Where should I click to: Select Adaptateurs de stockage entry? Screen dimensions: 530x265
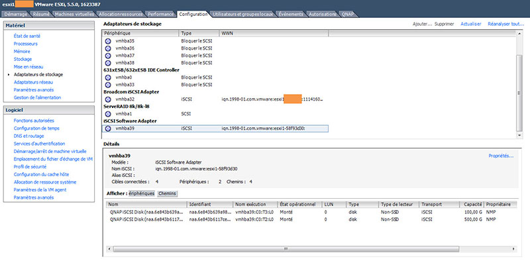click(x=38, y=74)
